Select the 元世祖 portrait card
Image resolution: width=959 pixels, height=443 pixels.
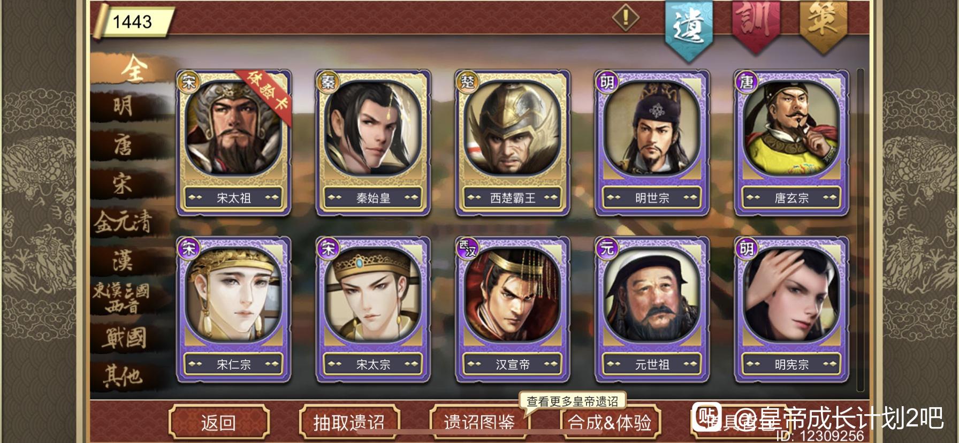pyautogui.click(x=652, y=310)
